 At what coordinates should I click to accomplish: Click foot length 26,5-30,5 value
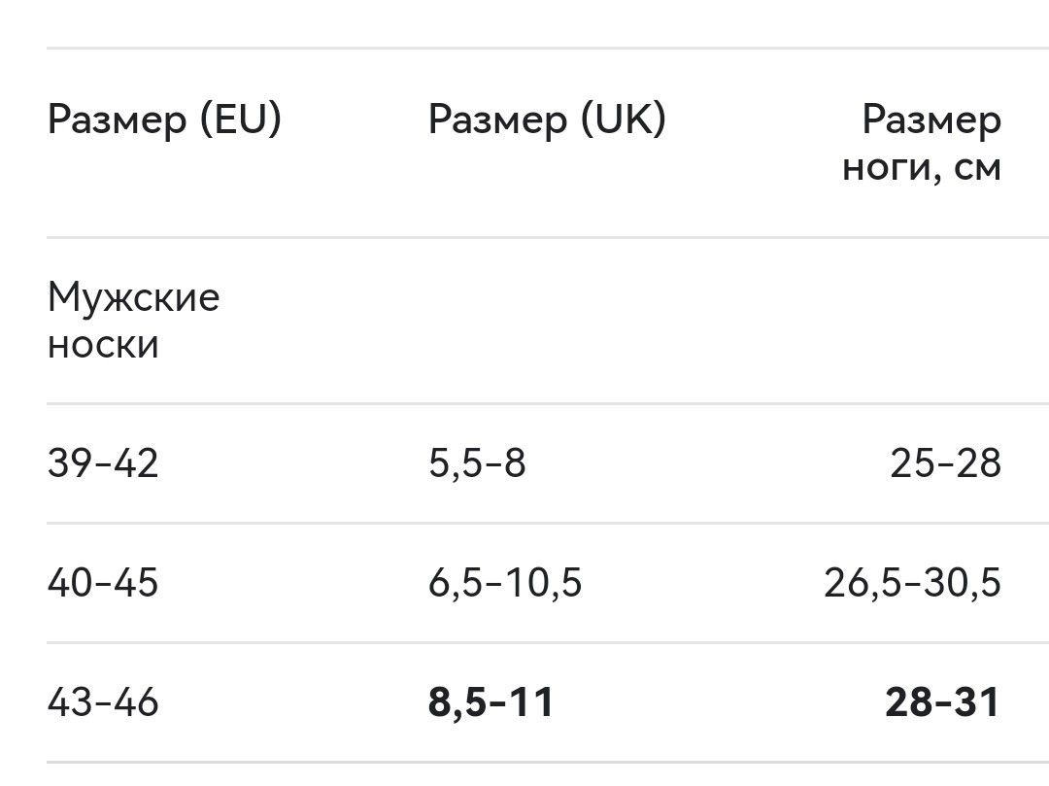912,583
